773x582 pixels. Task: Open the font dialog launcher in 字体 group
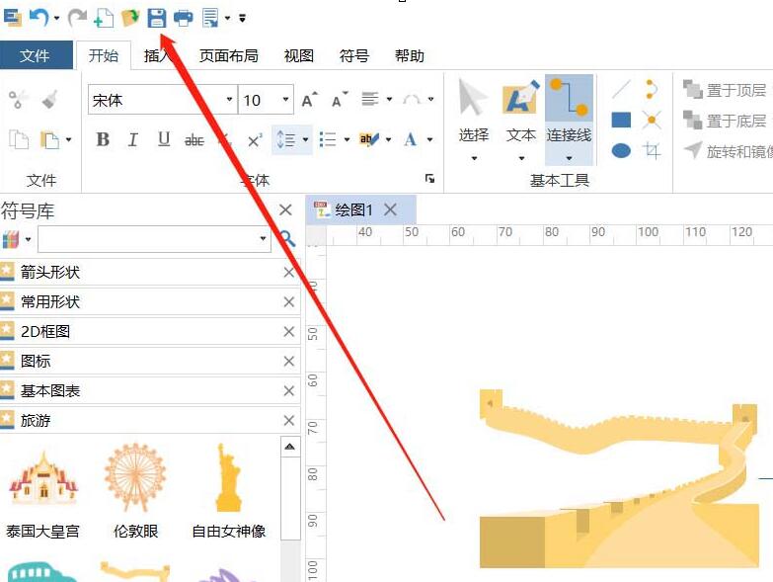tap(429, 179)
